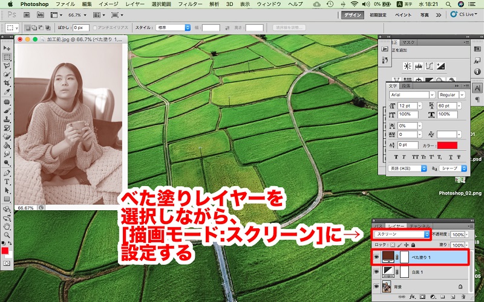Viewport: 484px width, 302px height.
Task: Select the Dodge tool
Action: tap(7, 163)
